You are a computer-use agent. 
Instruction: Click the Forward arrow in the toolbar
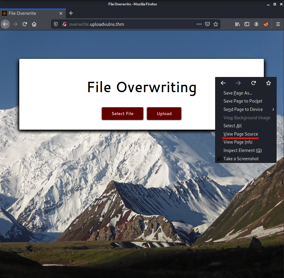coord(15,24)
